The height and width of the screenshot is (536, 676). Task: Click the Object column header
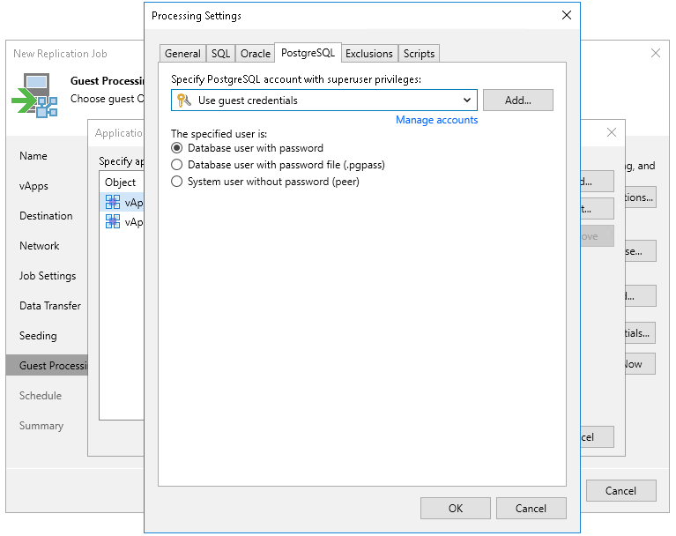point(120,182)
